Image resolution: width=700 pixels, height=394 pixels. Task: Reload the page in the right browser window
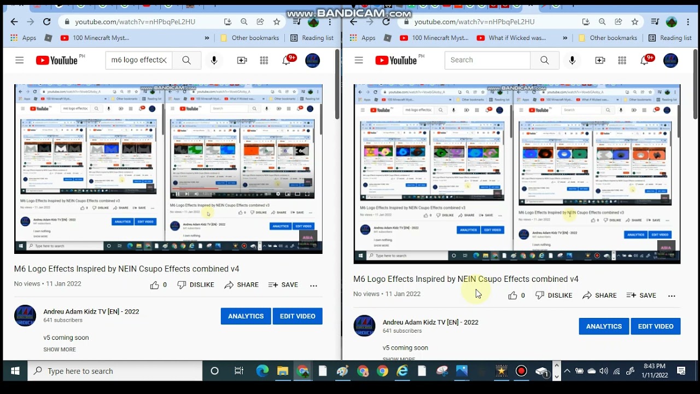coord(386,22)
